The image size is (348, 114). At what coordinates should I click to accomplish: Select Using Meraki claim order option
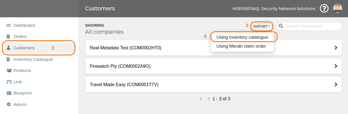tap(241, 46)
